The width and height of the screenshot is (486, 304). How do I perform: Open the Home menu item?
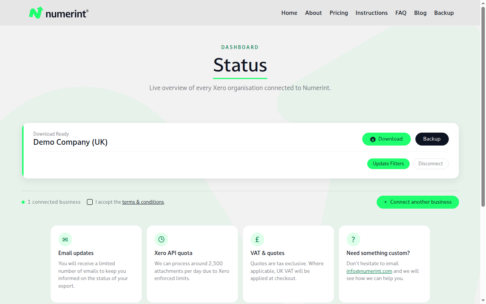tap(289, 13)
